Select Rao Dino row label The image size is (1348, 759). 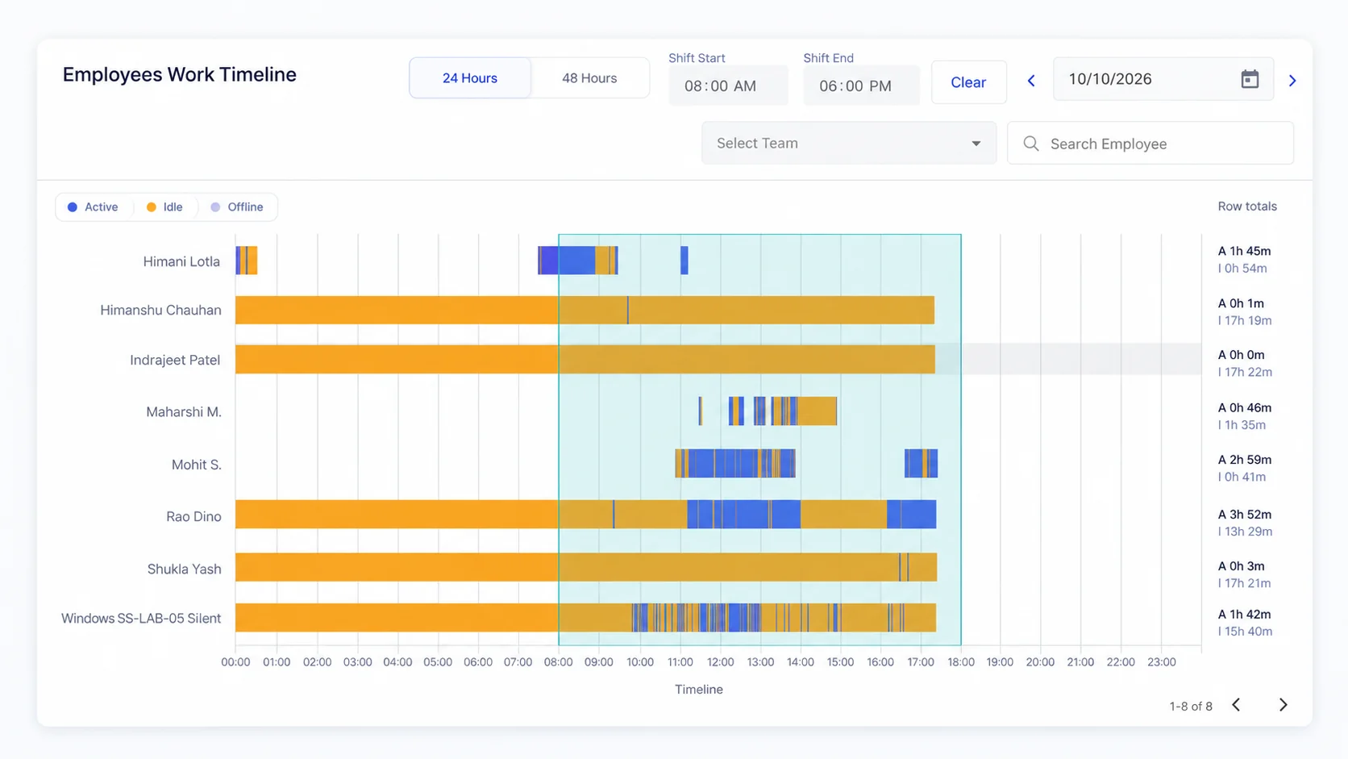[x=193, y=516]
